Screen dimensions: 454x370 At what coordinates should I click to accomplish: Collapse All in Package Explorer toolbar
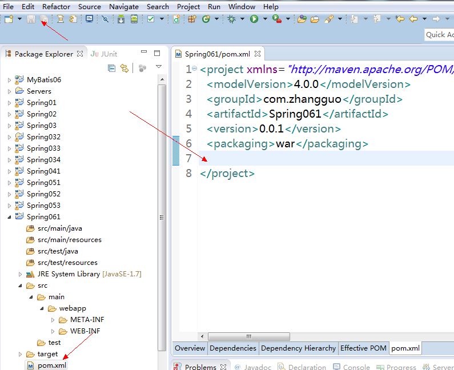click(111, 69)
